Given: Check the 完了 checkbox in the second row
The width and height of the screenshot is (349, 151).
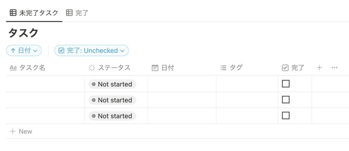Looking at the screenshot, I should click(286, 100).
